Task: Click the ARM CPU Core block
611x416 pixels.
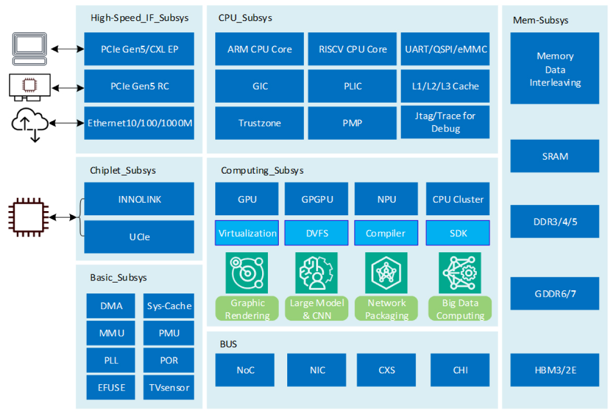Action: pos(260,49)
